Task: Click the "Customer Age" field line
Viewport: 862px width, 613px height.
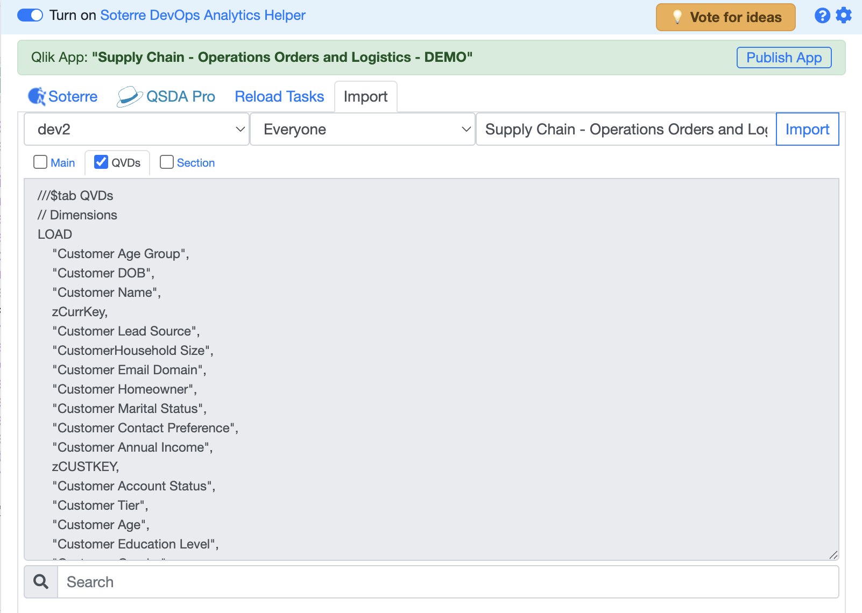Action: [x=101, y=525]
